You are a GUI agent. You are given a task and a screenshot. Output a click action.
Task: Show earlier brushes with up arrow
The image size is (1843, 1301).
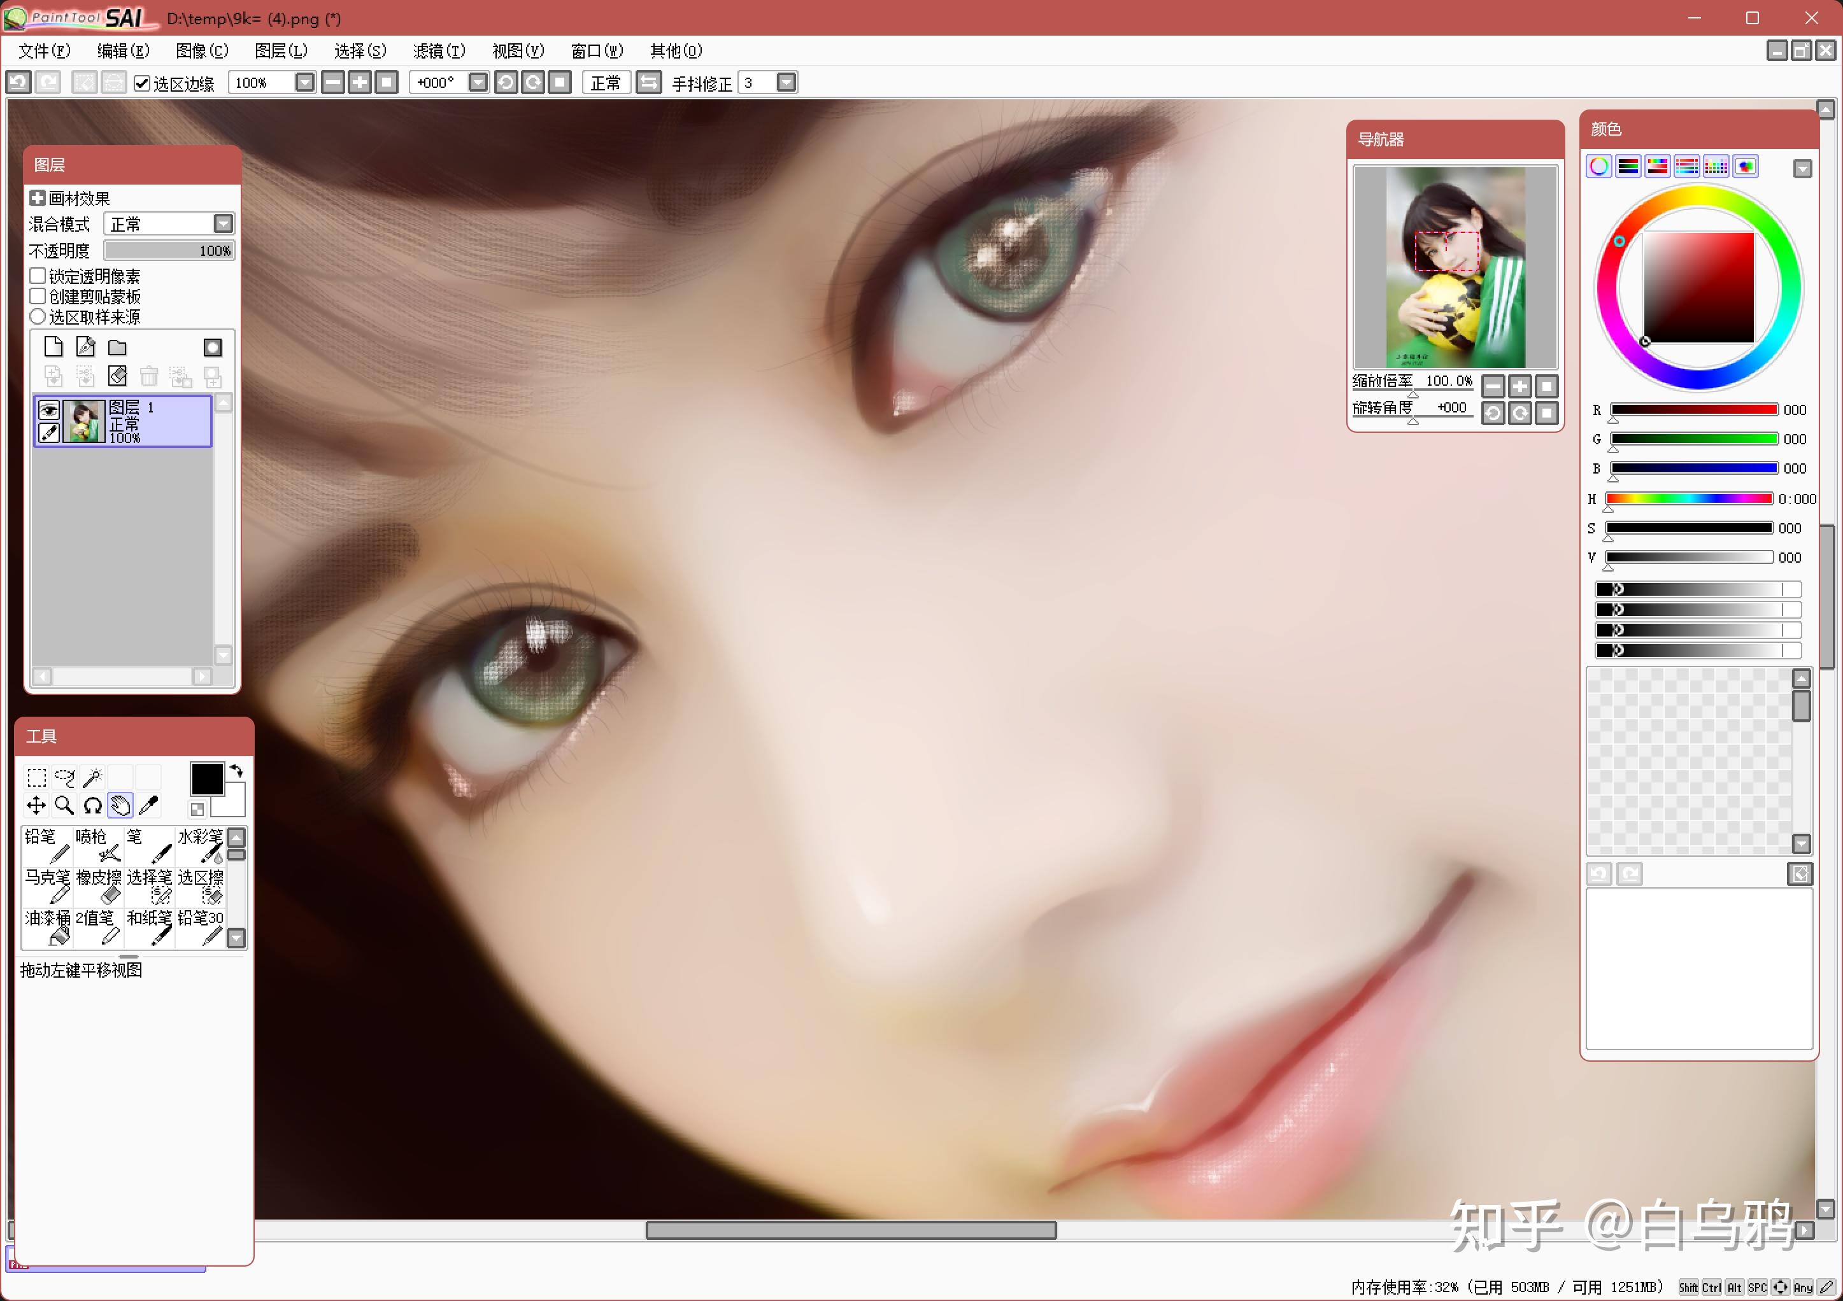coord(236,838)
